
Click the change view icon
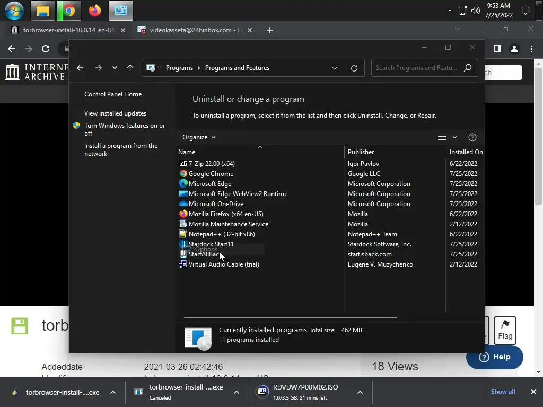(442, 137)
